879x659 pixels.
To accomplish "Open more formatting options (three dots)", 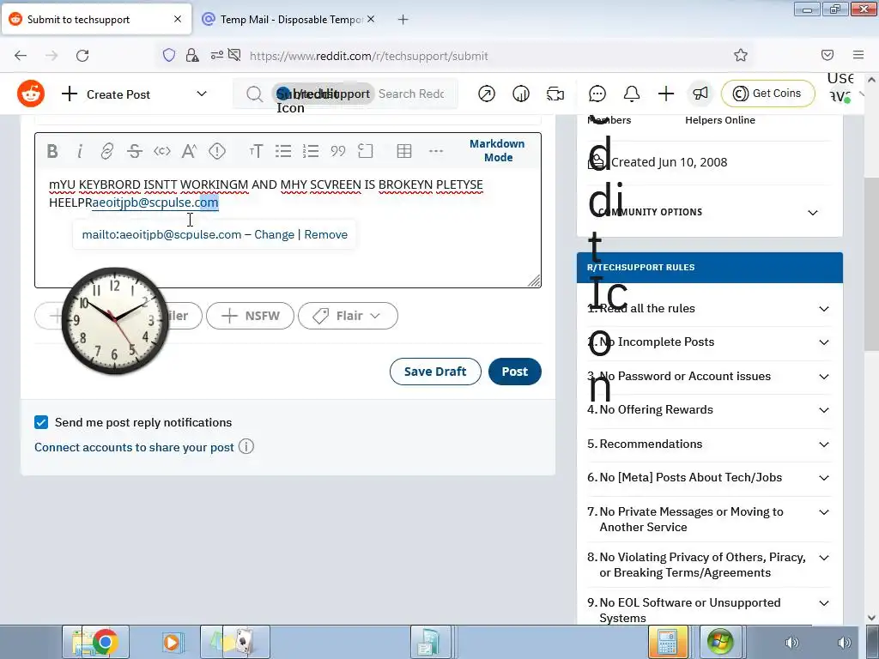I will (435, 151).
